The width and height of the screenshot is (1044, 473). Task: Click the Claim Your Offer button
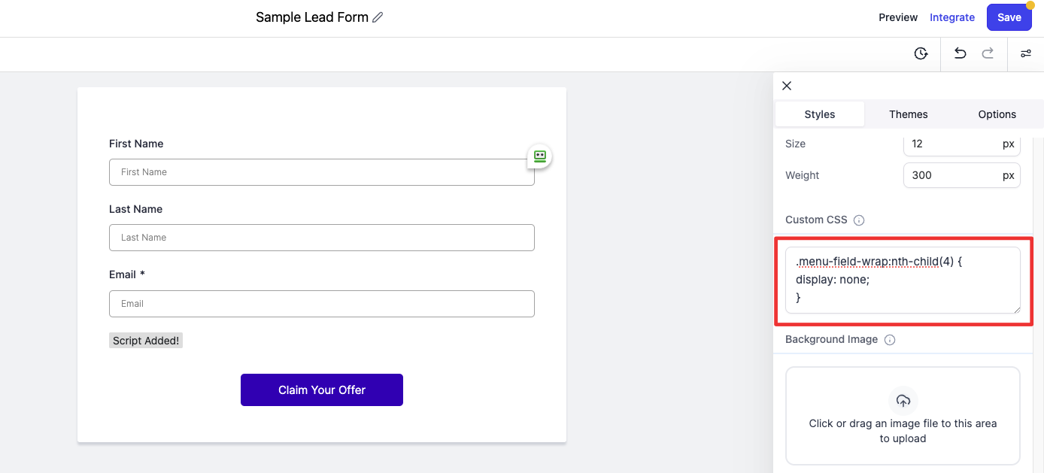[322, 390]
